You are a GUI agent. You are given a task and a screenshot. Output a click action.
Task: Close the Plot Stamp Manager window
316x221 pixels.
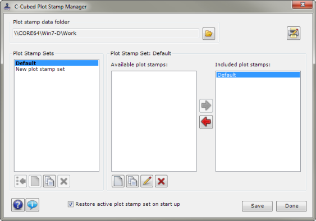302,4
